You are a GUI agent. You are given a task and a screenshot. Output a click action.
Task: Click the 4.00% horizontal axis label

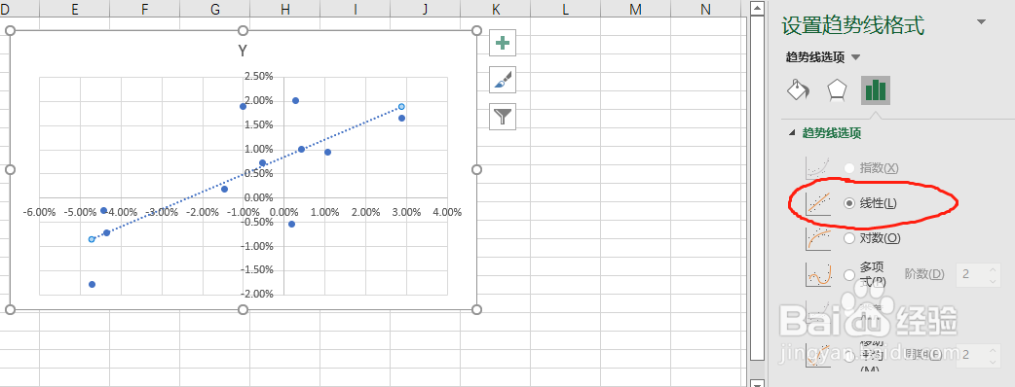click(x=447, y=212)
